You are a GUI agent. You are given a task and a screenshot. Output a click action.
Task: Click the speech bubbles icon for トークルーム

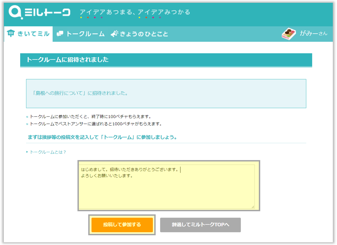pyautogui.click(x=60, y=34)
